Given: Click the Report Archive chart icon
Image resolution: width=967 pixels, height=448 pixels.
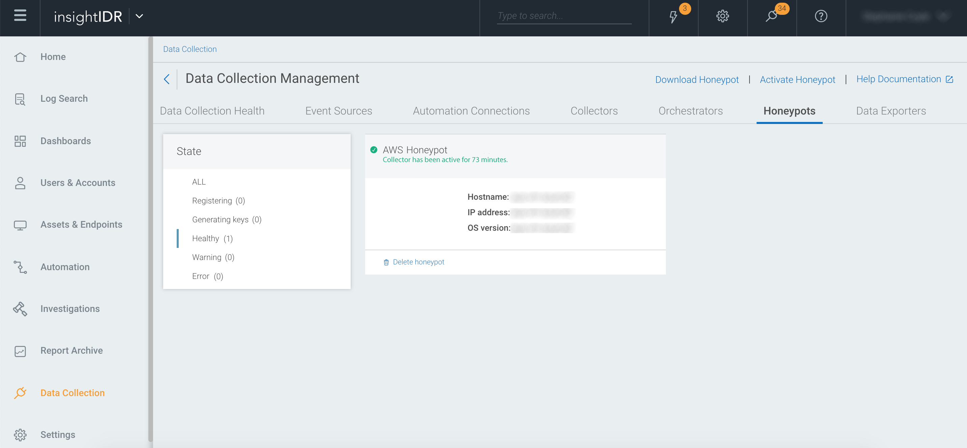Looking at the screenshot, I should (x=20, y=351).
